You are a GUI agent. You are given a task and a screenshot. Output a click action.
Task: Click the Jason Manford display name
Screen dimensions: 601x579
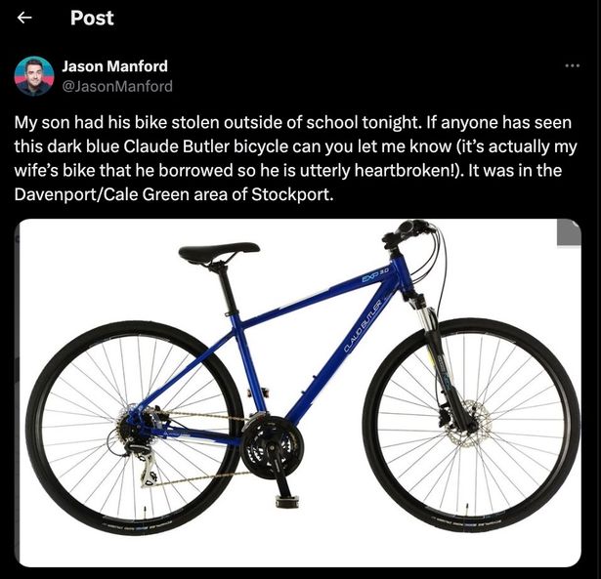[115, 66]
